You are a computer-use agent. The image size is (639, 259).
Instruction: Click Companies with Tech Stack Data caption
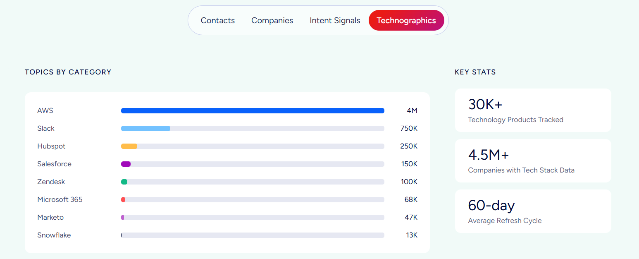521,170
